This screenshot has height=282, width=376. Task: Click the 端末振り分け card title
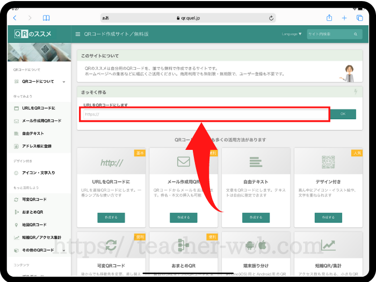pyautogui.click(x=256, y=266)
